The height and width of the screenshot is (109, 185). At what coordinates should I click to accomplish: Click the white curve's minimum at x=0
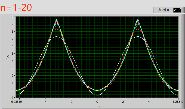tap(97, 95)
